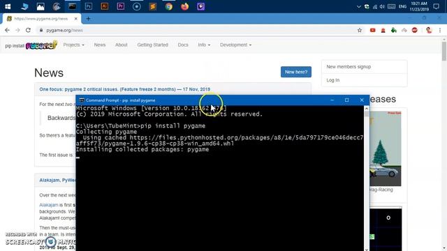Expand the Projects dropdown menu
447x251 pixels.
(x=73, y=45)
